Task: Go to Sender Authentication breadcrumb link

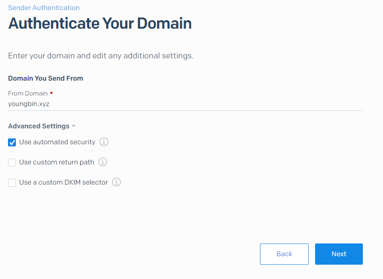Action: [x=44, y=8]
